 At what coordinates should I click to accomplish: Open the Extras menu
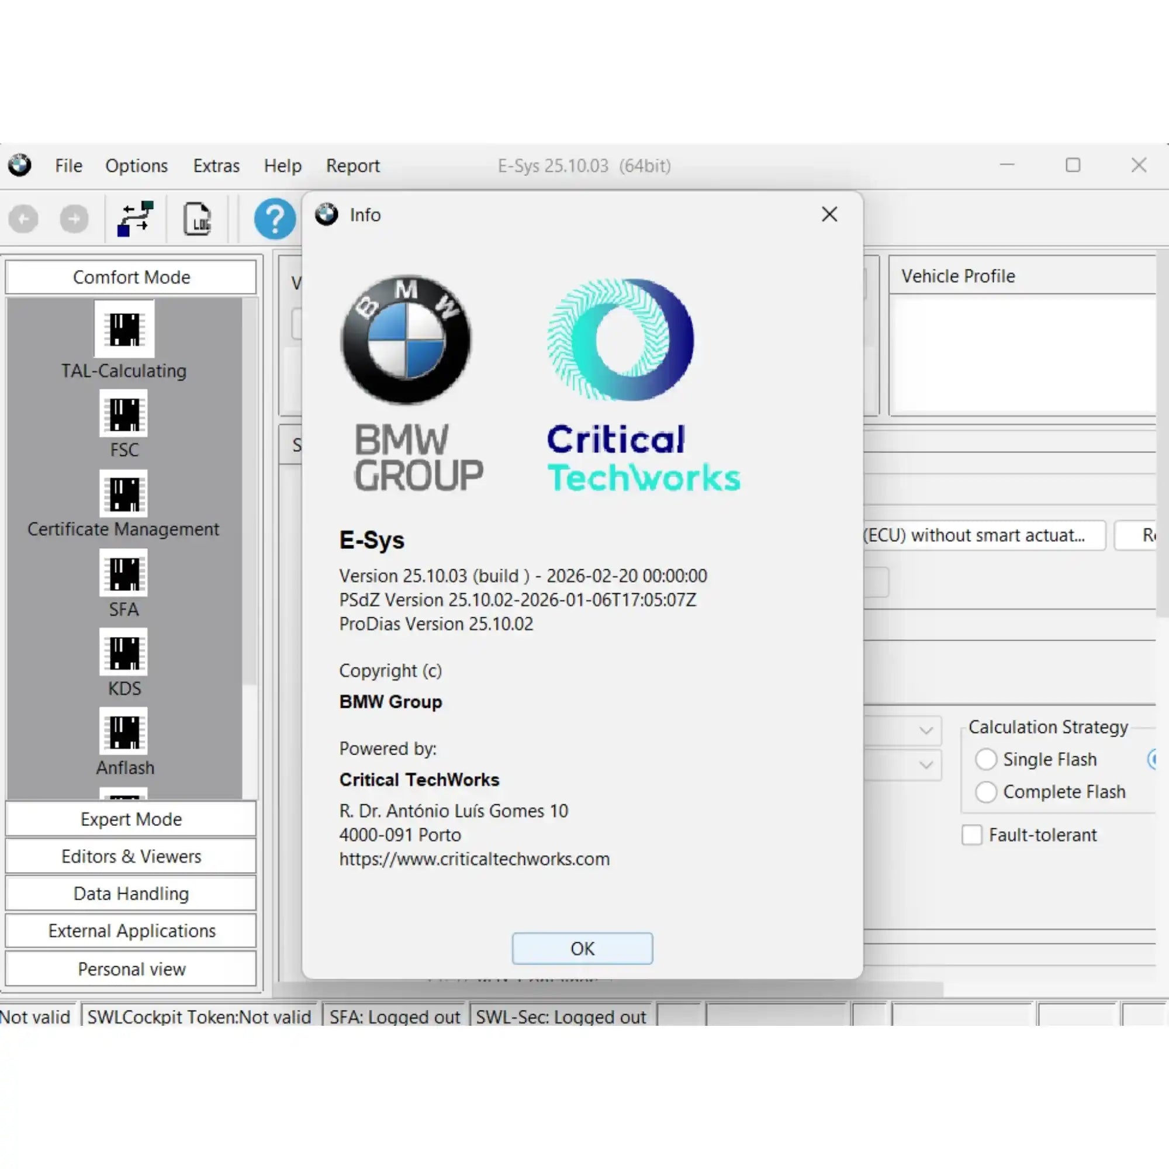click(216, 165)
